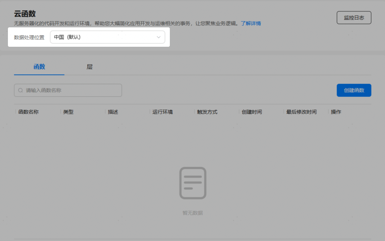Click the 函数名称 column header
This screenshot has height=241, width=385.
28,112
